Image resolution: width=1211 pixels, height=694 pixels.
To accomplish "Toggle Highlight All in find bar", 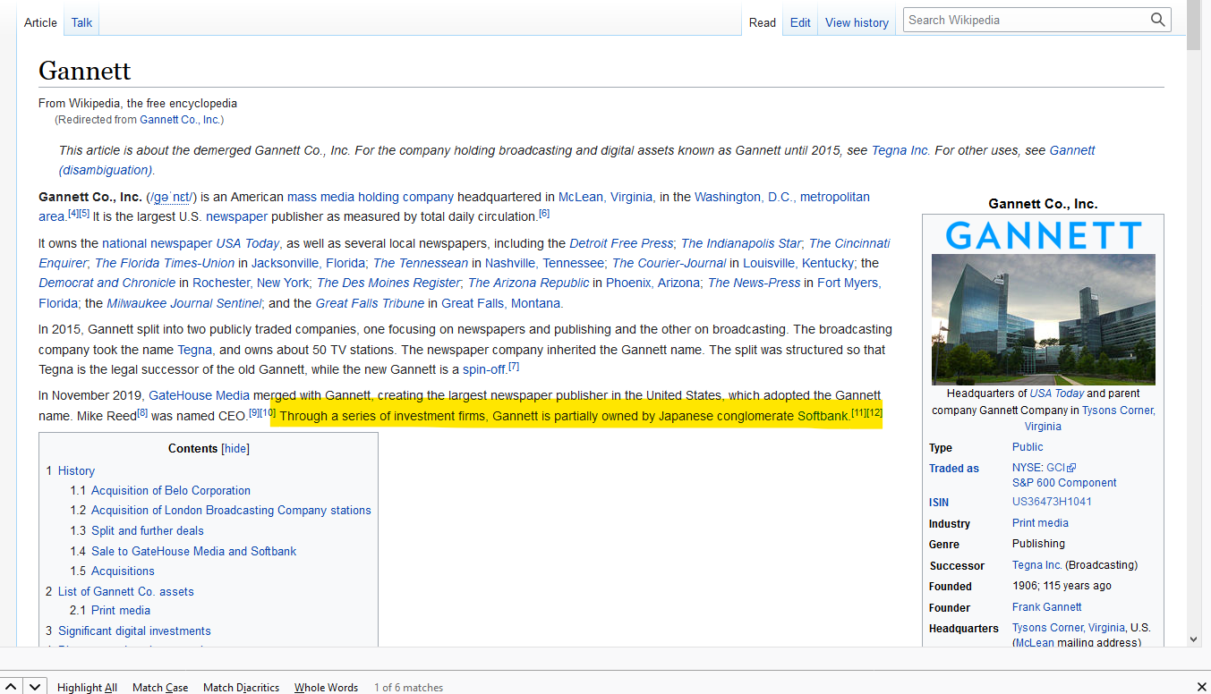I will (87, 687).
